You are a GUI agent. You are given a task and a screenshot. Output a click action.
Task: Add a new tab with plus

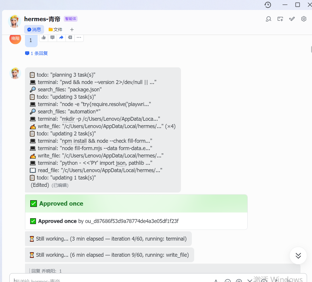[72, 30]
